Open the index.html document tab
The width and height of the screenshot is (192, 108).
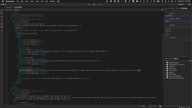(8, 7)
